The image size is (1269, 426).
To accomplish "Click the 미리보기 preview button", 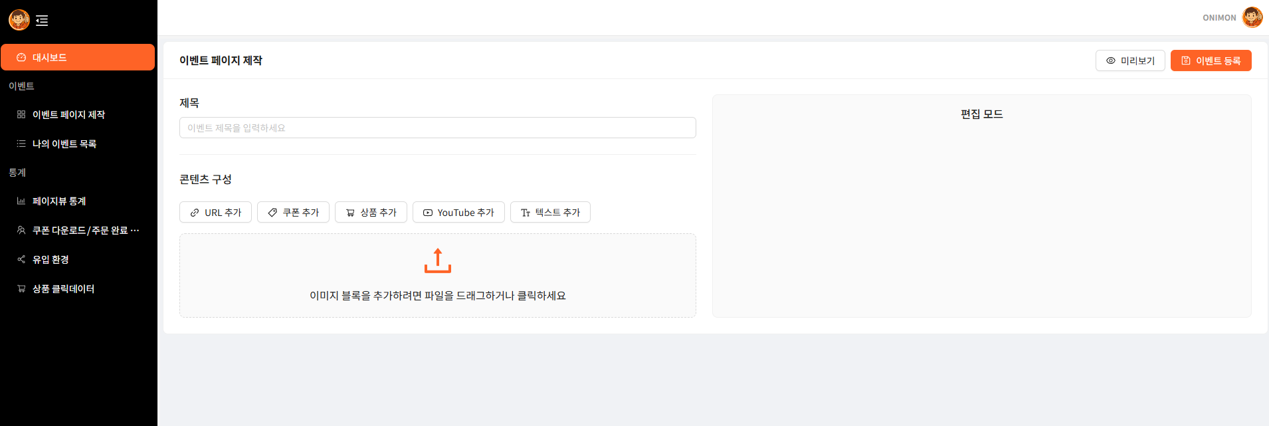I will [1129, 60].
